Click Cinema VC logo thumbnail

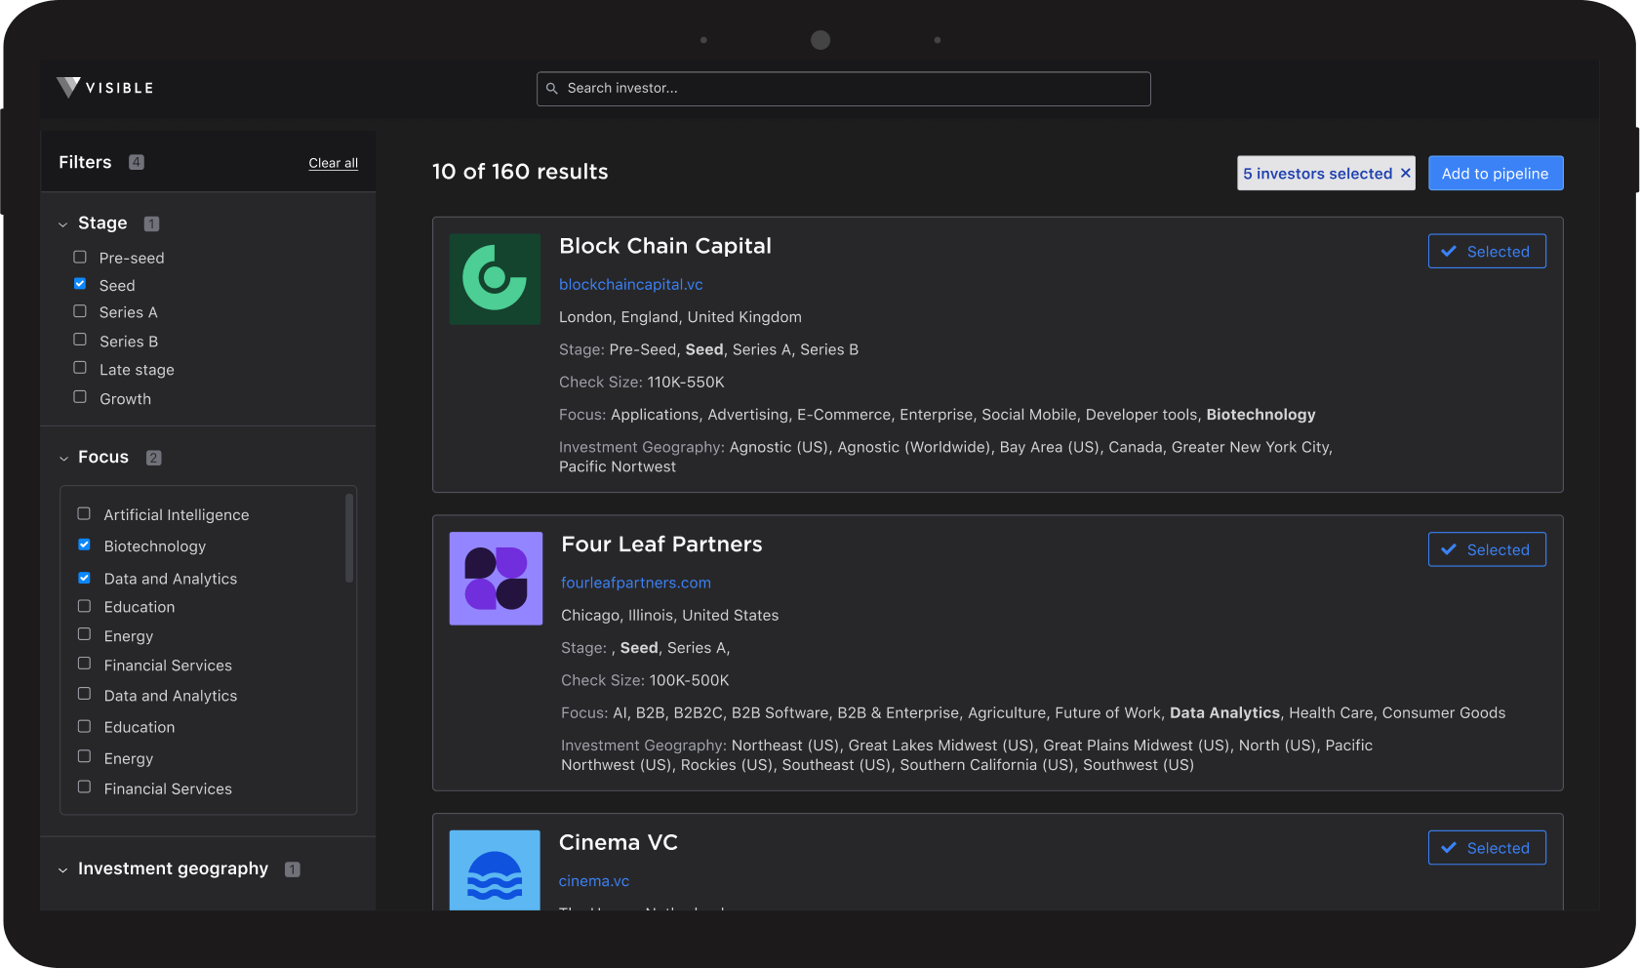coord(495,870)
